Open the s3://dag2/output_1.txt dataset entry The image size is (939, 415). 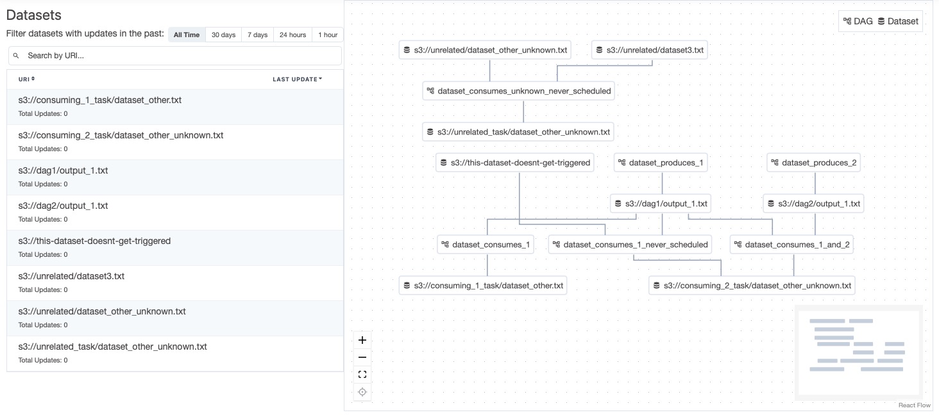click(x=62, y=206)
